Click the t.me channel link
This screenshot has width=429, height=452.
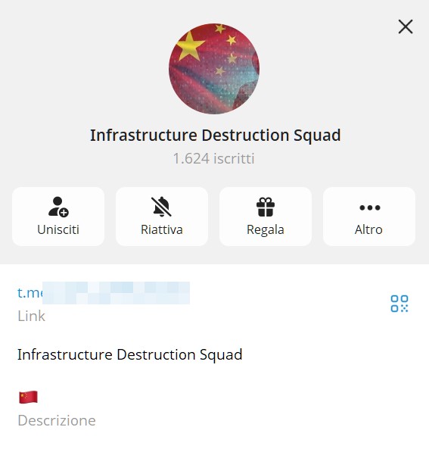104,293
